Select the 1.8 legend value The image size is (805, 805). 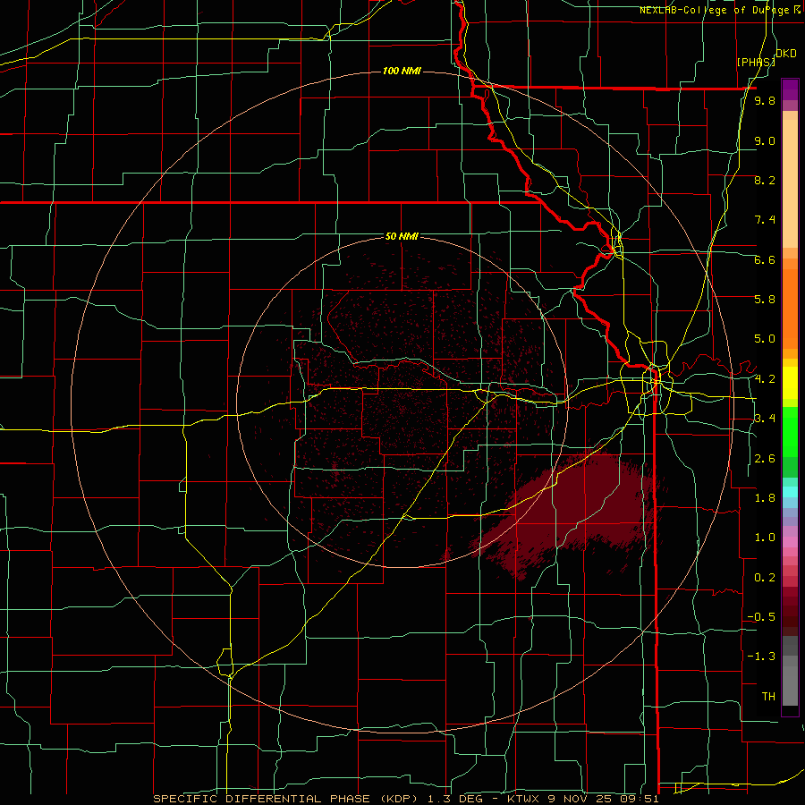pos(765,497)
